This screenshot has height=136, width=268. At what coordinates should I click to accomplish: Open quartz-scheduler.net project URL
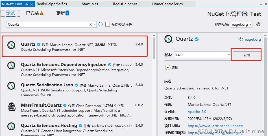coord(215,126)
